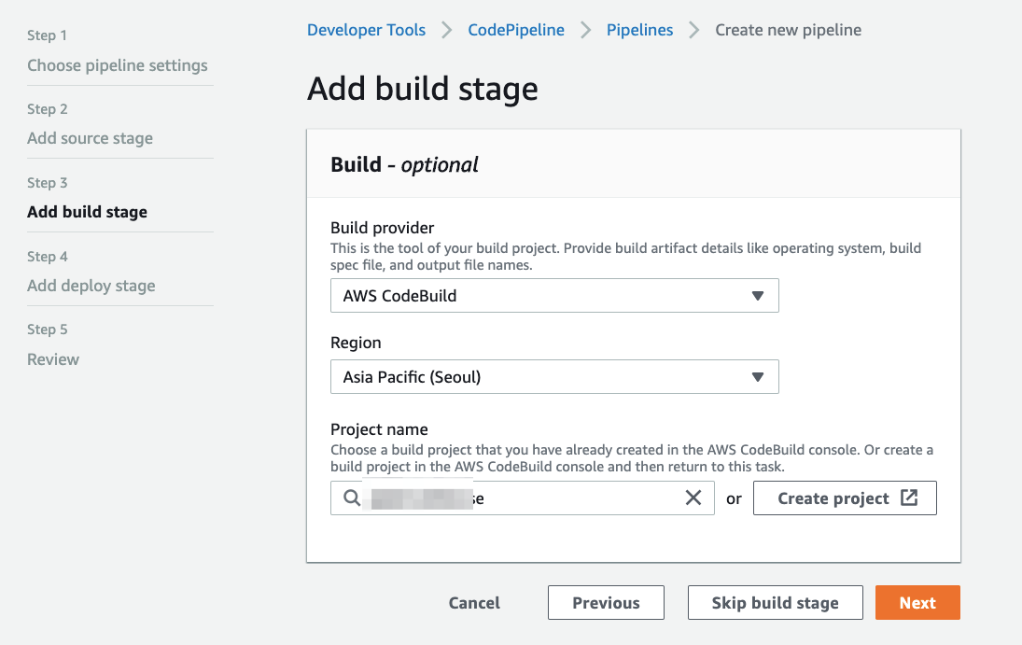Click the search magnifier icon in Project name
Viewport: 1022px width, 645px height.
(x=352, y=498)
